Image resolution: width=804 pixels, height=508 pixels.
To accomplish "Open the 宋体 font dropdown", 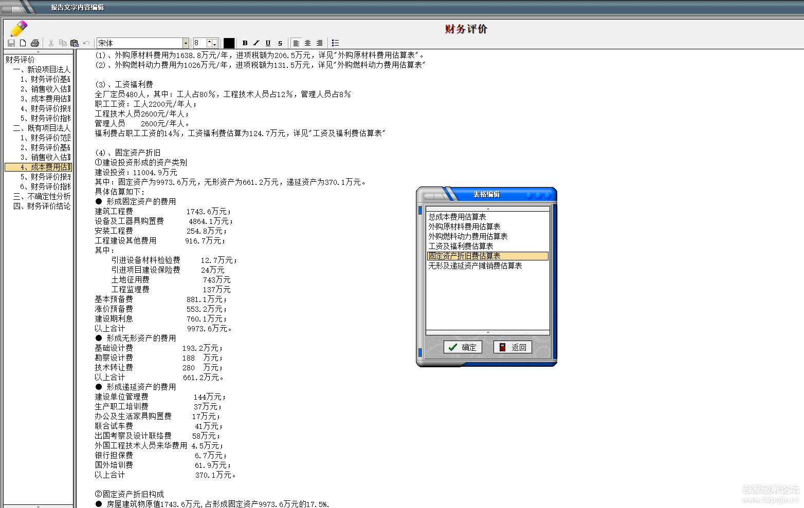I will (x=186, y=43).
